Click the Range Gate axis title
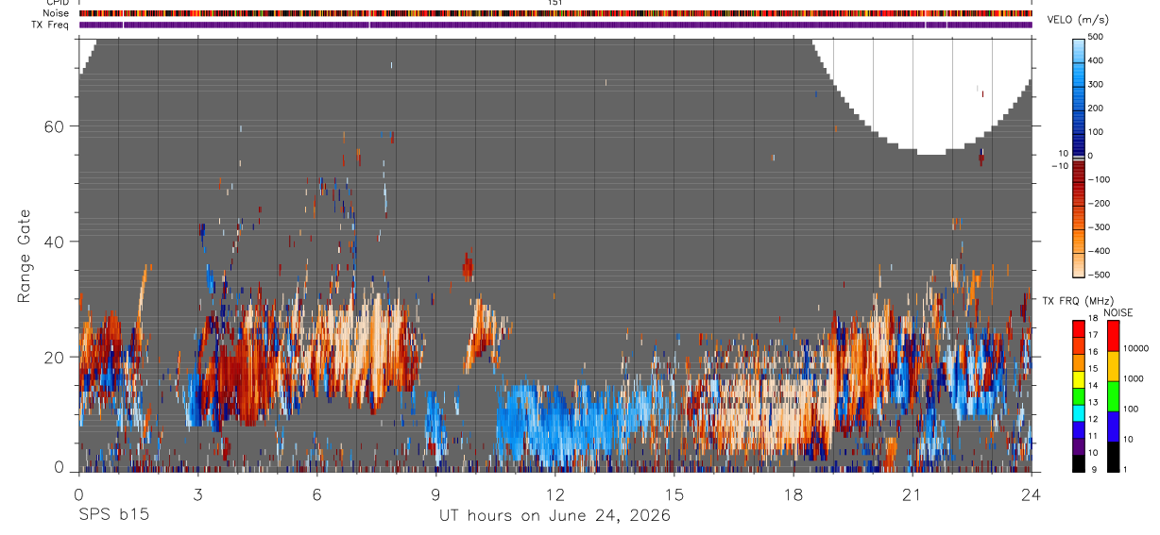The width and height of the screenshot is (1160, 535). point(25,256)
